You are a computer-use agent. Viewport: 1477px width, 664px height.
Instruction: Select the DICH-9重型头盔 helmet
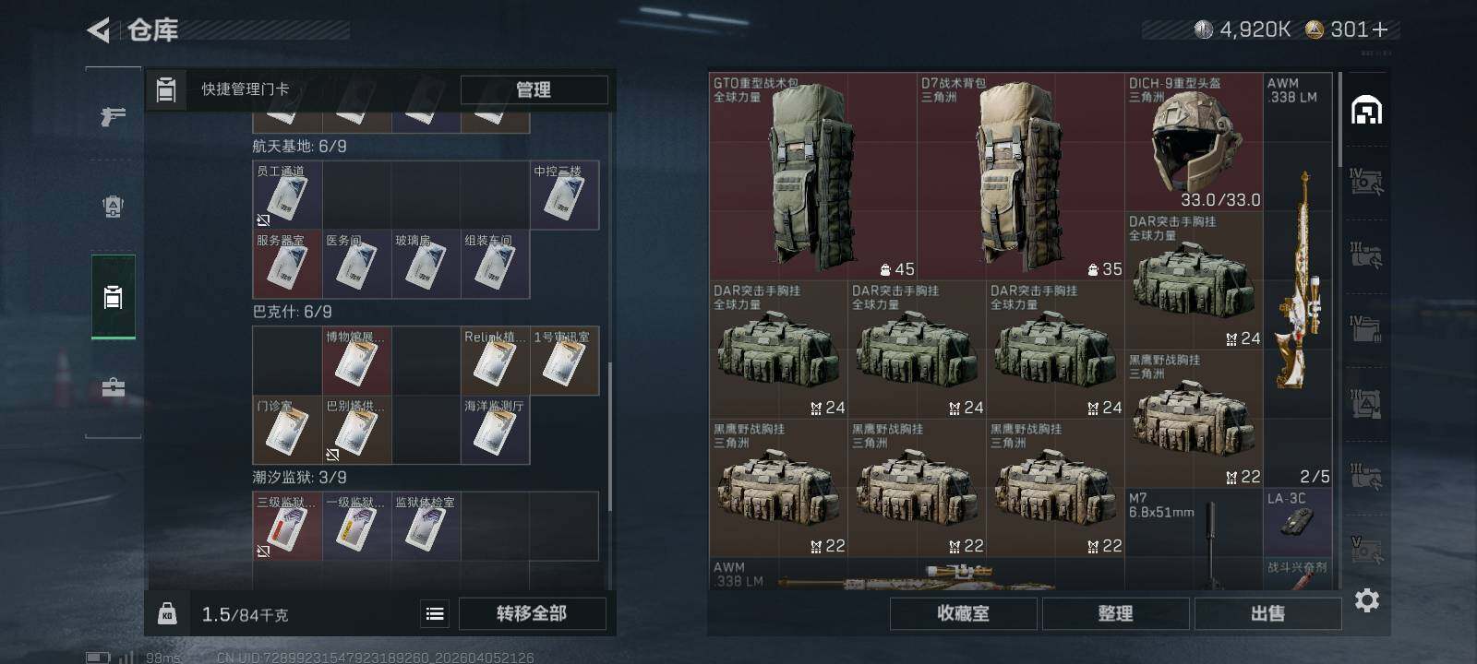click(x=1194, y=142)
